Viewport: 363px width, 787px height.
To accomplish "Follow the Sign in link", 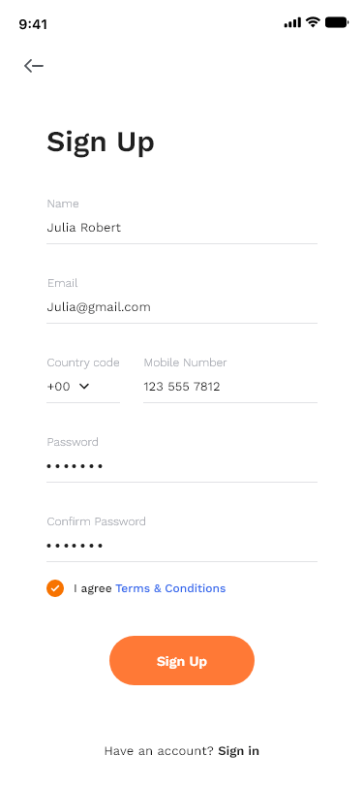I will click(239, 751).
